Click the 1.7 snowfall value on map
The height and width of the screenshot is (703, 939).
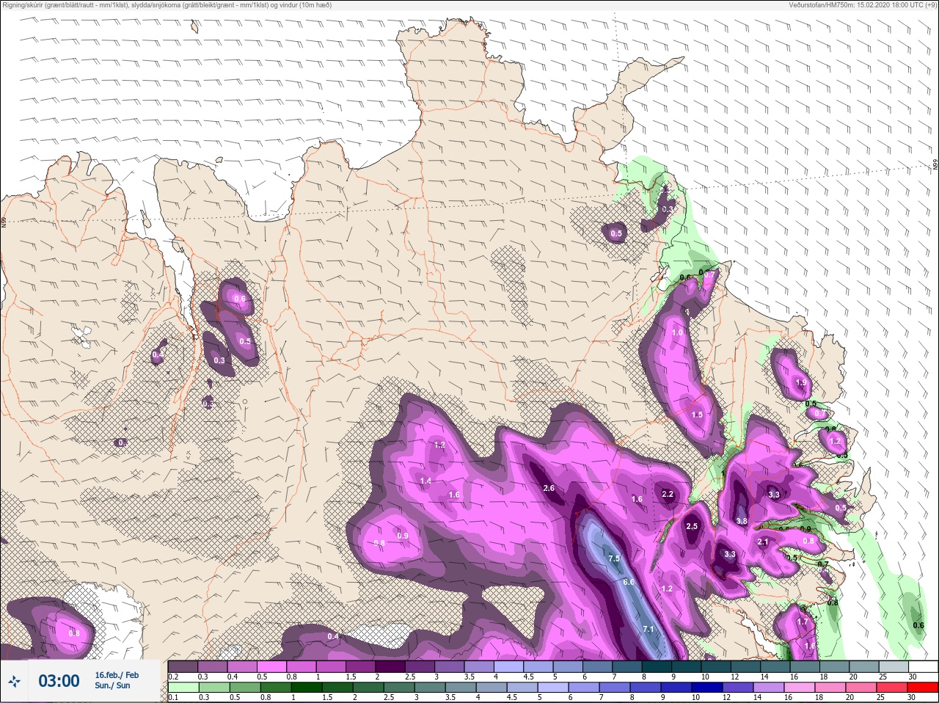803,622
